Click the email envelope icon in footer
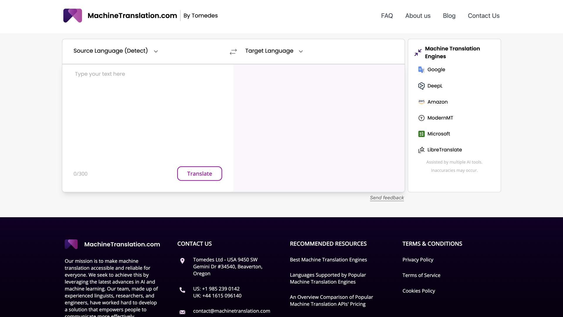 182,312
